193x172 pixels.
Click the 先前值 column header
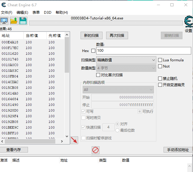tap(56, 36)
